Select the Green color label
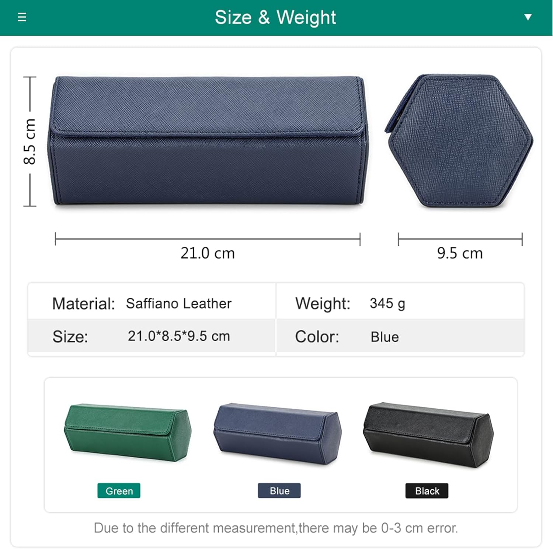This screenshot has width=553, height=549. click(x=119, y=491)
